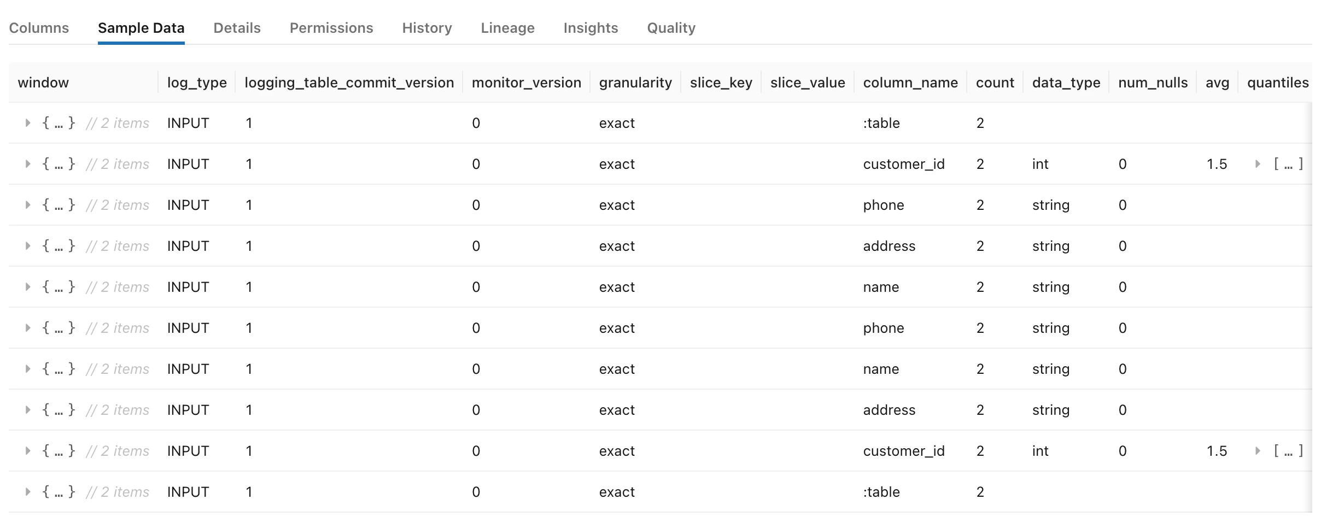The width and height of the screenshot is (1321, 517).
Task: Expand window object in first :table row
Action: click(27, 123)
